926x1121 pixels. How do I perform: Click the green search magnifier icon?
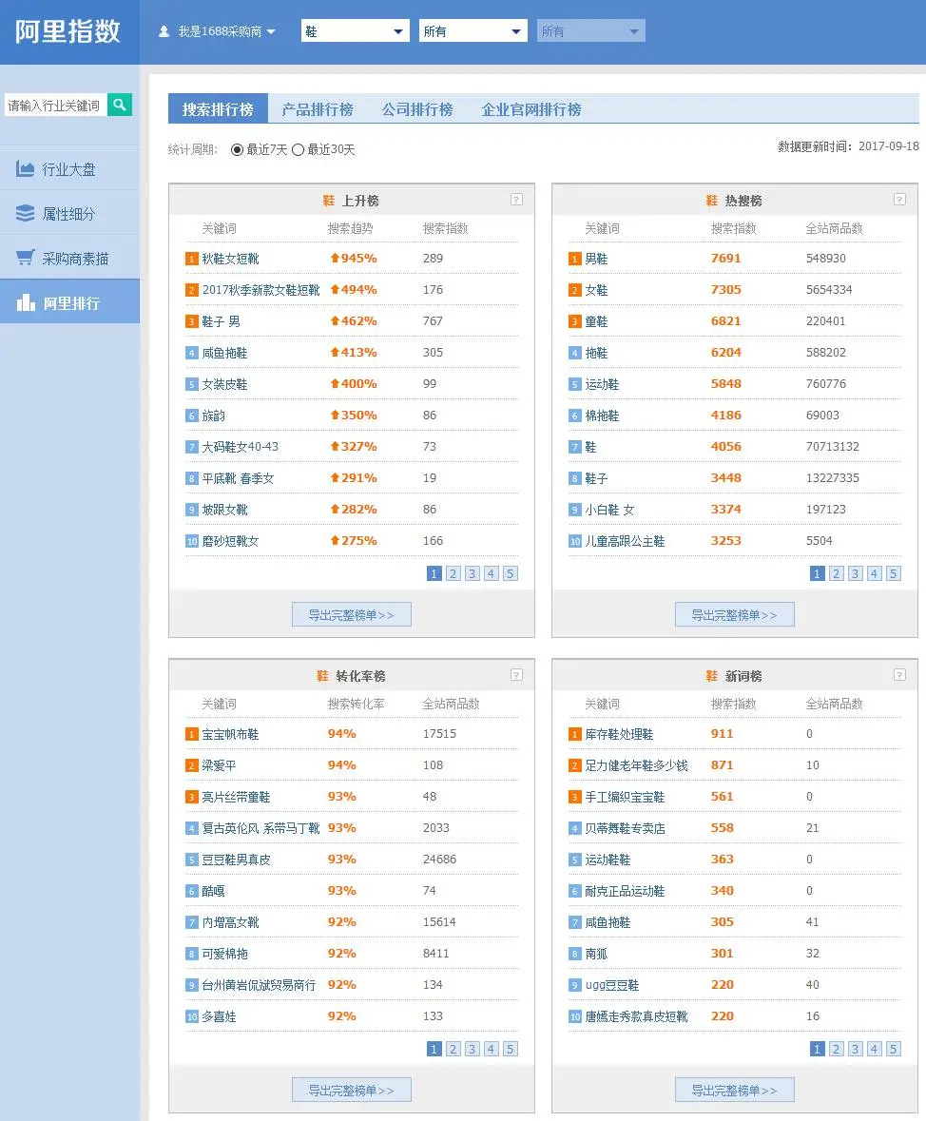(x=120, y=105)
